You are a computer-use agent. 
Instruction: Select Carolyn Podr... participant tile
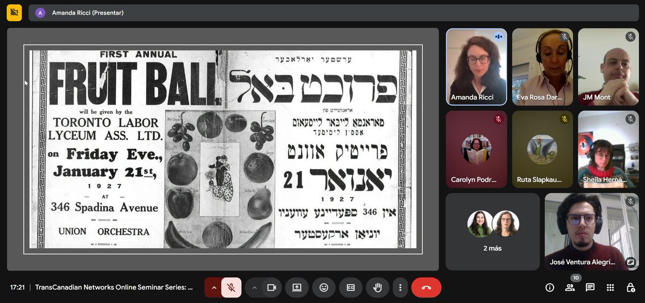476,149
